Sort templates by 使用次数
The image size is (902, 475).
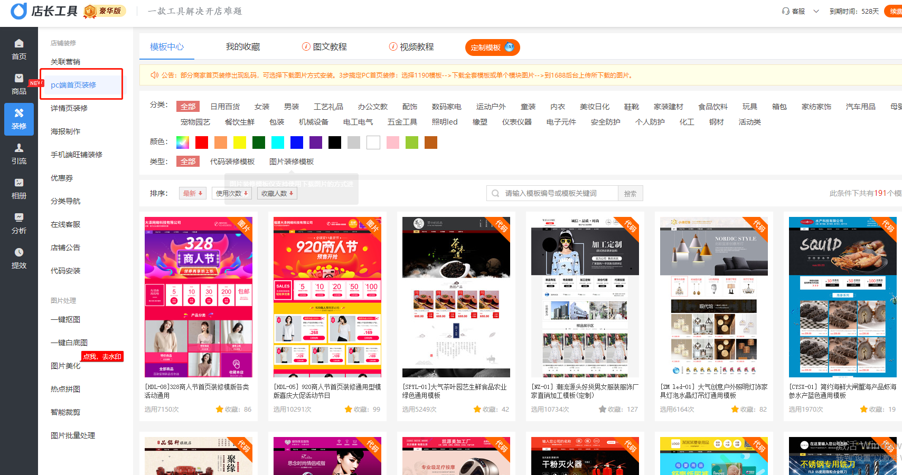click(232, 193)
